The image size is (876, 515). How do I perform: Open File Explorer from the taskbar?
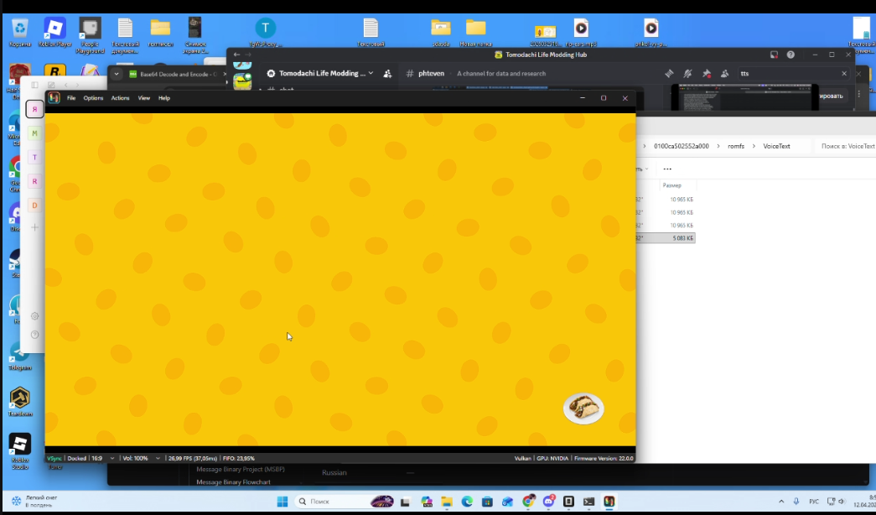pyautogui.click(x=446, y=501)
